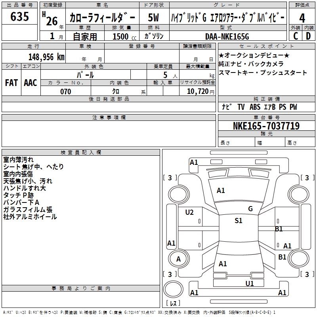Click the 譲渡書類期限 header
Image resolution: width=317 pixels, height=317 pixels.
point(197,46)
